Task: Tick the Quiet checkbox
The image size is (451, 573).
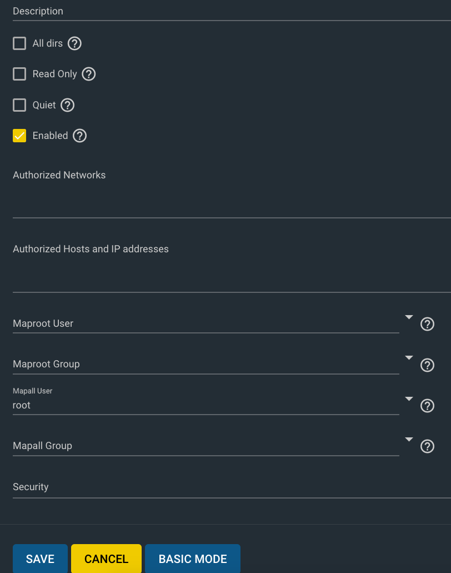Action: coord(19,105)
